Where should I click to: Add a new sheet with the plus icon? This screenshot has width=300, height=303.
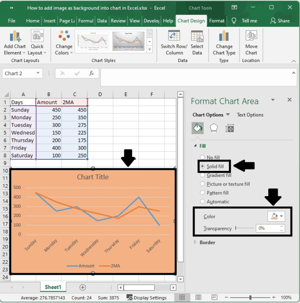point(83,287)
